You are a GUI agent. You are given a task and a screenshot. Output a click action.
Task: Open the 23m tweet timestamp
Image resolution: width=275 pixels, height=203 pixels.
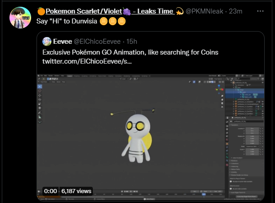point(235,11)
